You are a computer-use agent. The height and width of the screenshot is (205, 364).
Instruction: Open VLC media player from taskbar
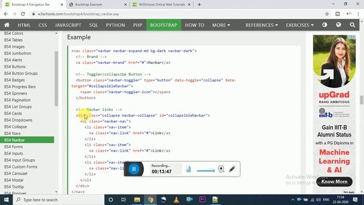(x=176, y=200)
